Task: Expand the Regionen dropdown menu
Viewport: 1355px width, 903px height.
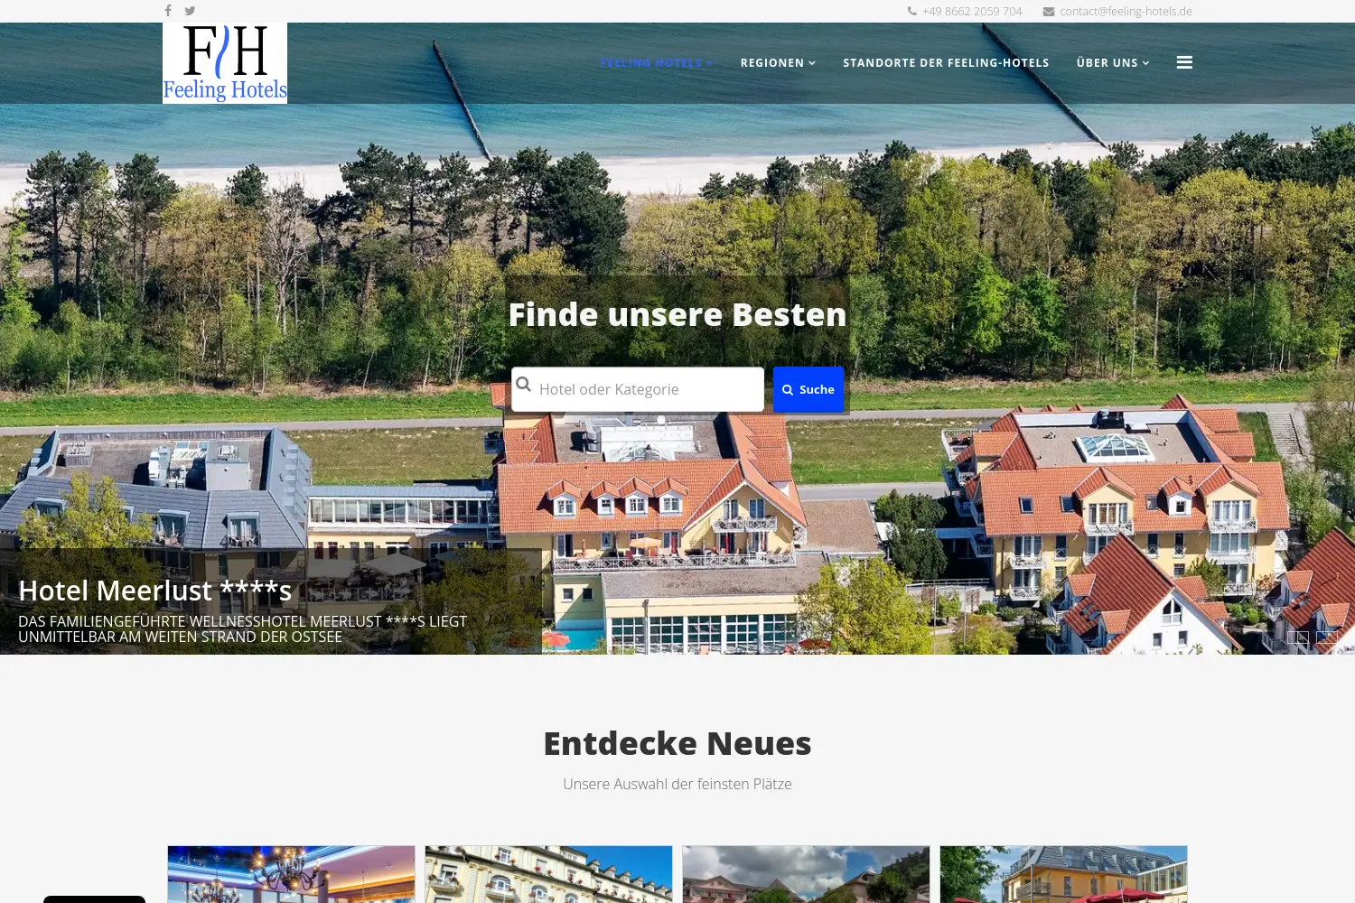Action: (x=778, y=63)
